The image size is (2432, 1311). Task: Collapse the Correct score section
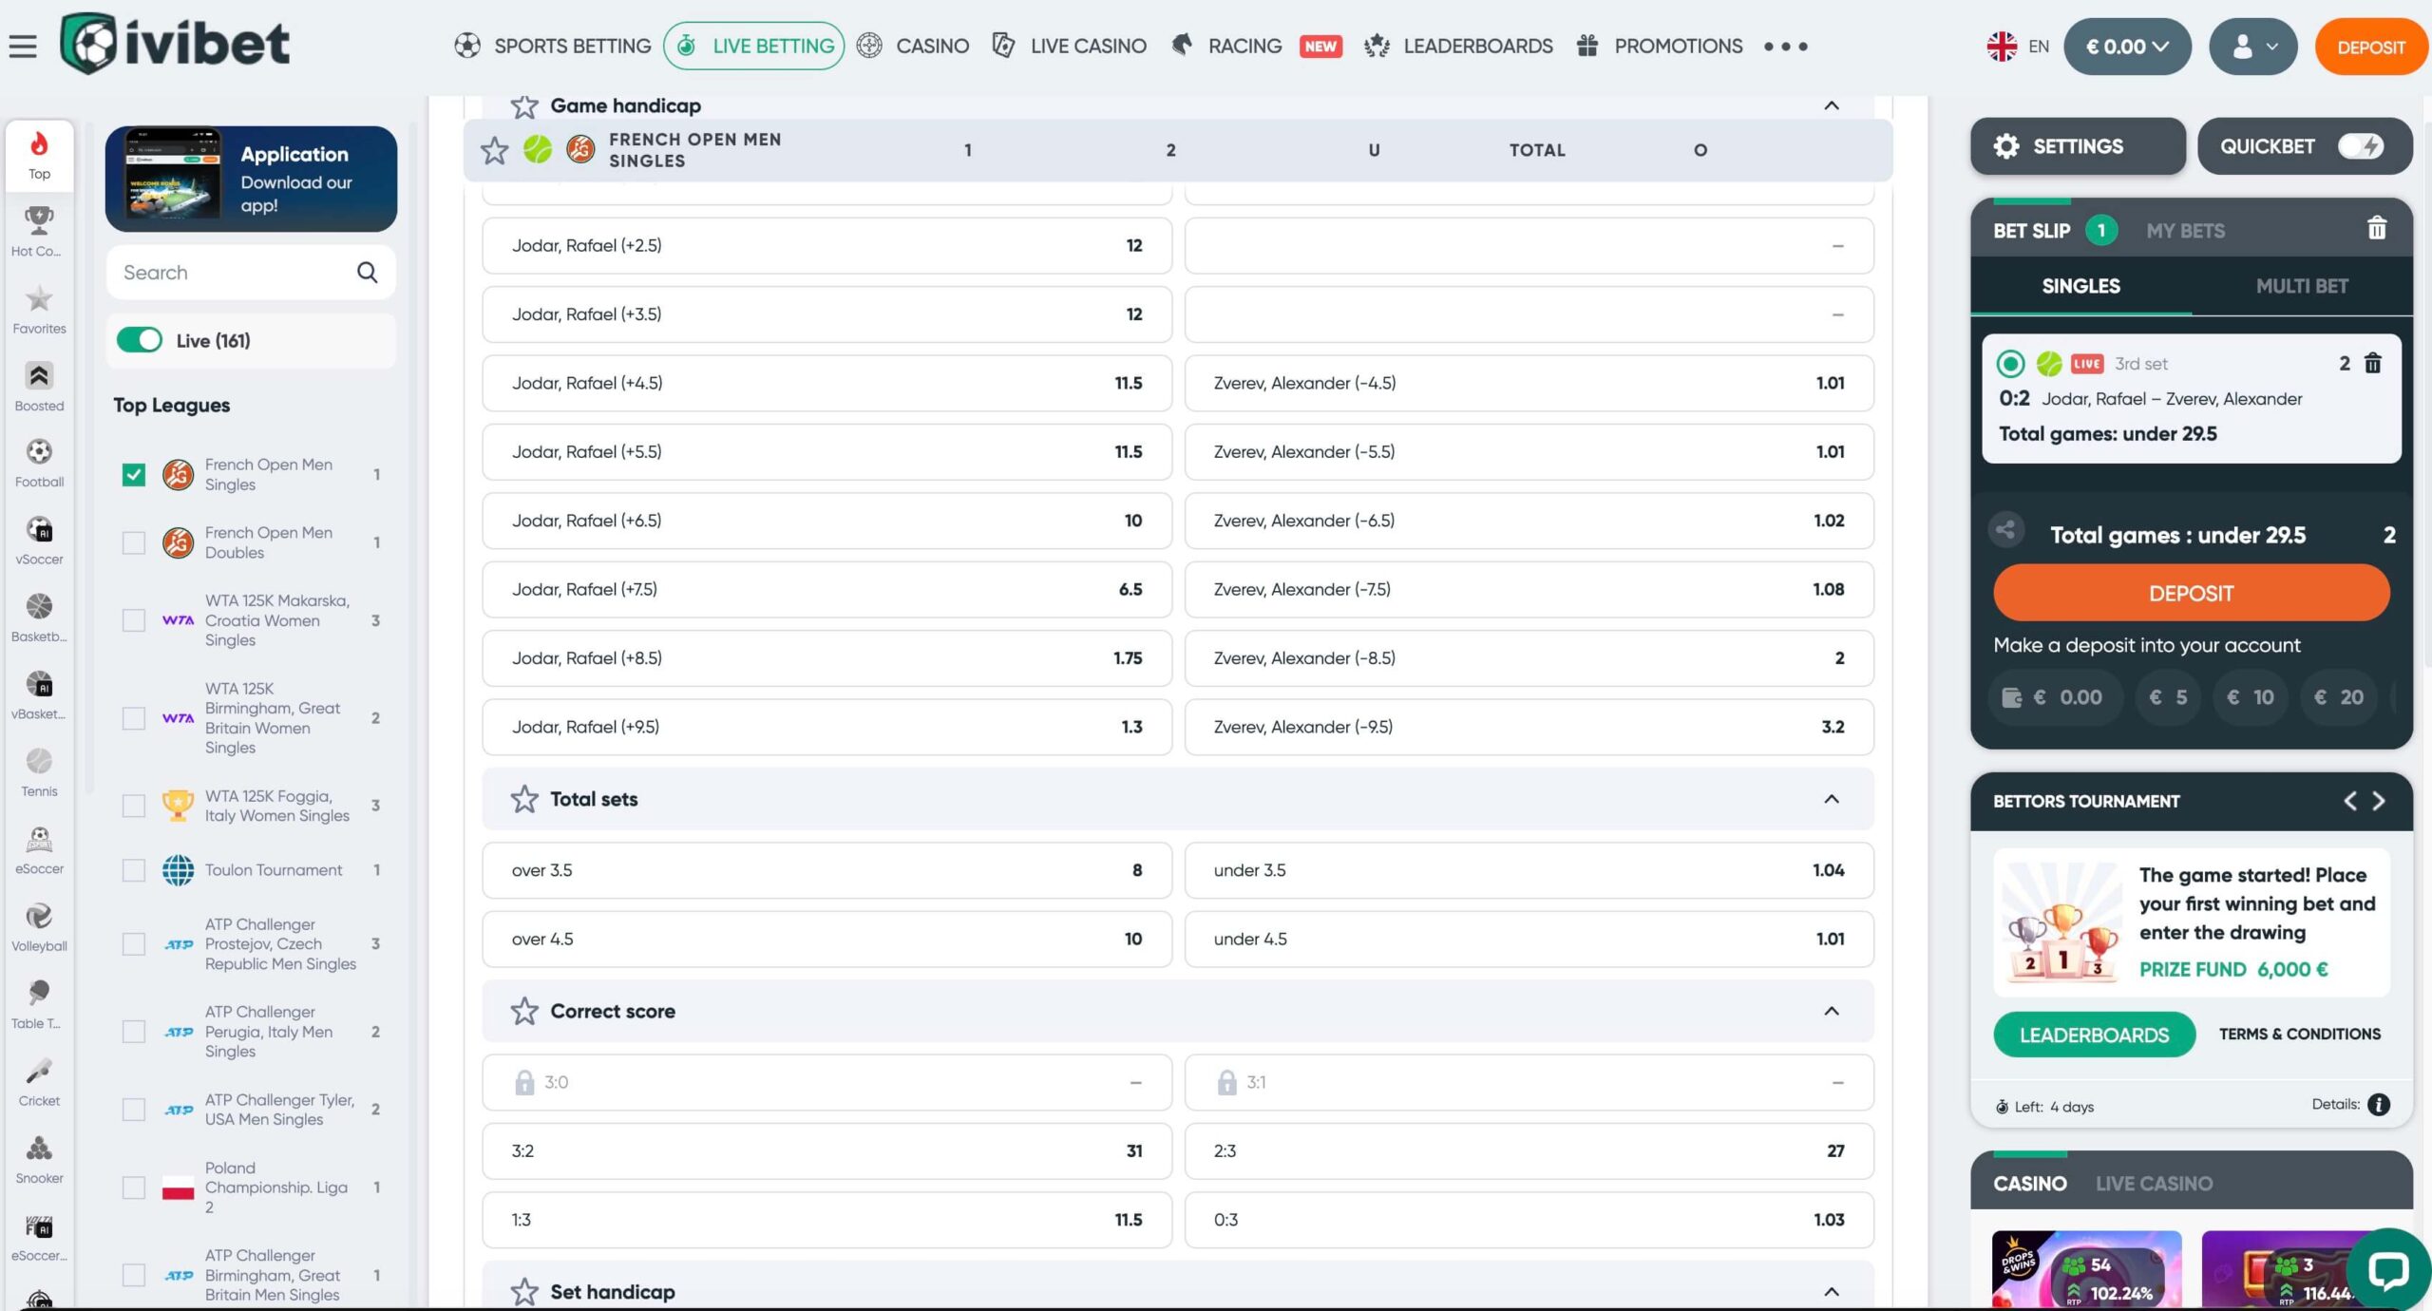click(x=1831, y=1011)
